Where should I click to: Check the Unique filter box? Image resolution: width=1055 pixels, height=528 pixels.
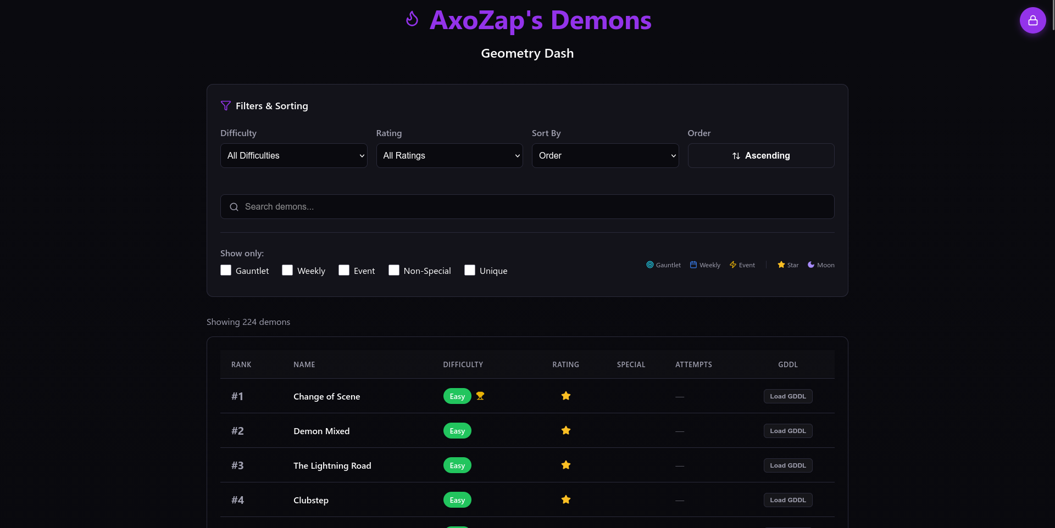470,270
